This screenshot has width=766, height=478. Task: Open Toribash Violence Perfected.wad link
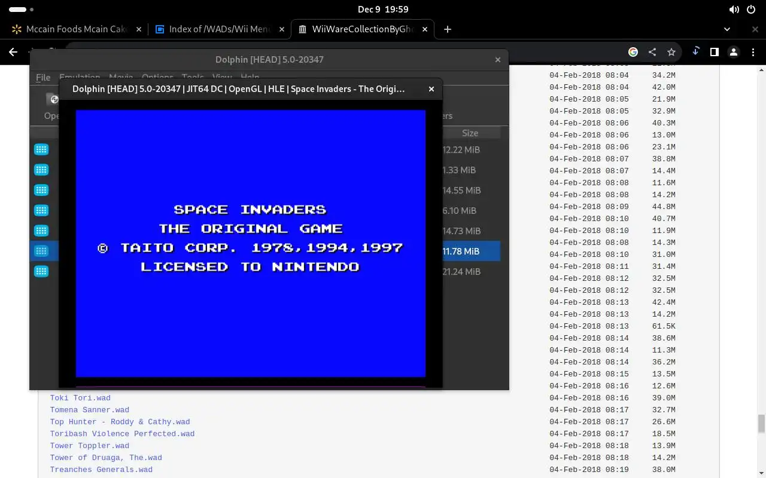click(122, 434)
